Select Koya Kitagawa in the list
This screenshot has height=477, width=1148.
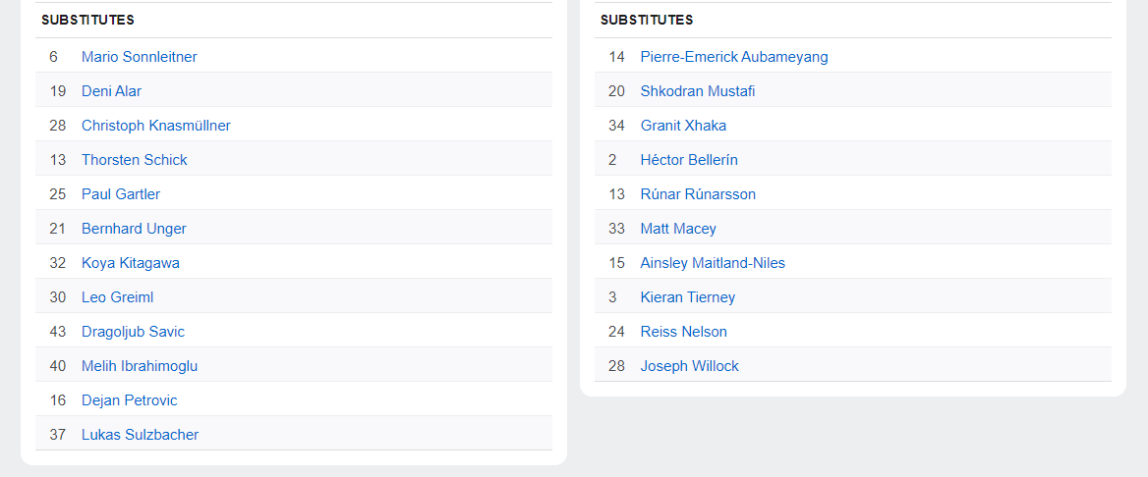[130, 263]
